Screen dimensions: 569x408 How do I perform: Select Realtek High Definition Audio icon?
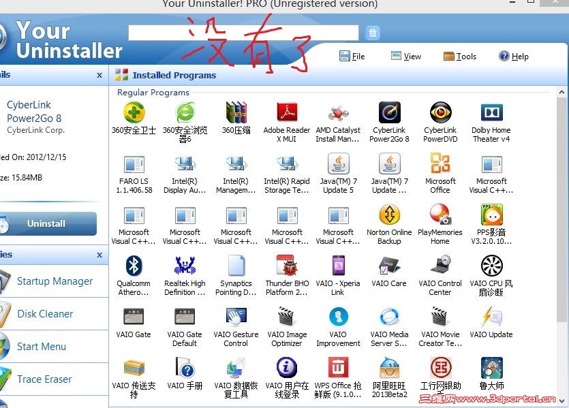185,266
